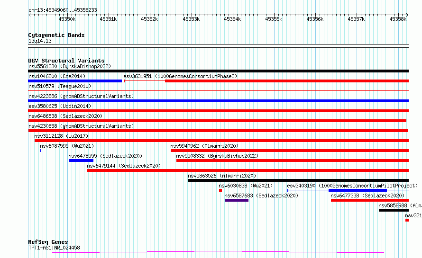Click the ruler's left arrow end
This screenshot has width=422, height=258.
[x=29, y=15]
